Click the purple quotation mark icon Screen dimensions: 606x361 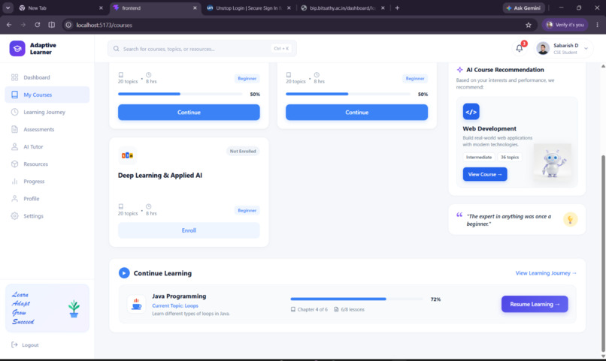coord(459,215)
